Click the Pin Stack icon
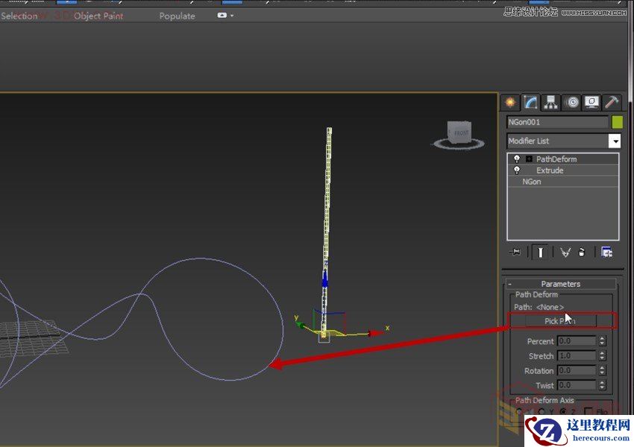 pos(516,252)
